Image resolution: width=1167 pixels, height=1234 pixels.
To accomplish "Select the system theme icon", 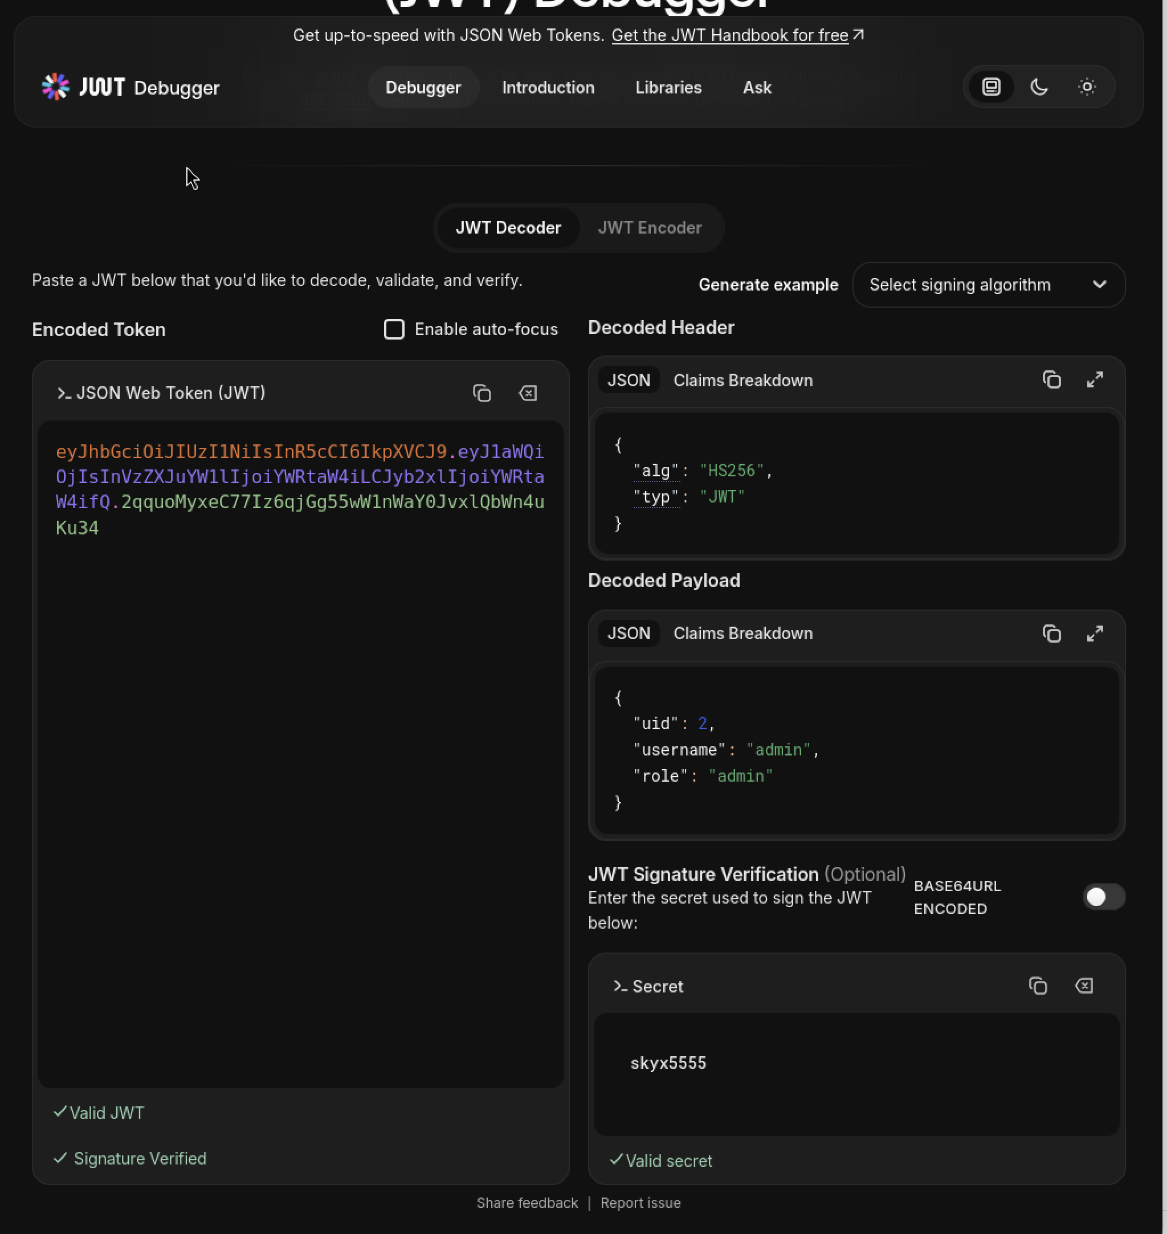I will (991, 87).
